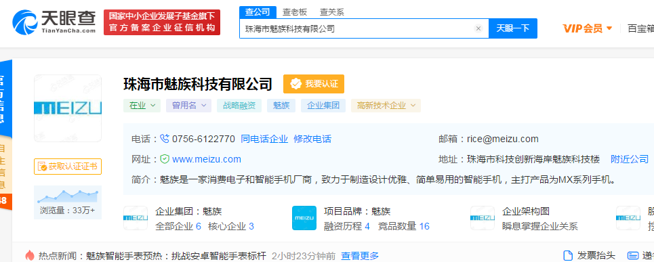Open the 百宝箱 menu item

[640, 28]
